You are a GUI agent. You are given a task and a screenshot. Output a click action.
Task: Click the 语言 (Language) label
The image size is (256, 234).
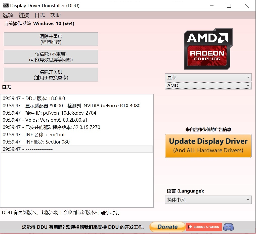[186, 191]
